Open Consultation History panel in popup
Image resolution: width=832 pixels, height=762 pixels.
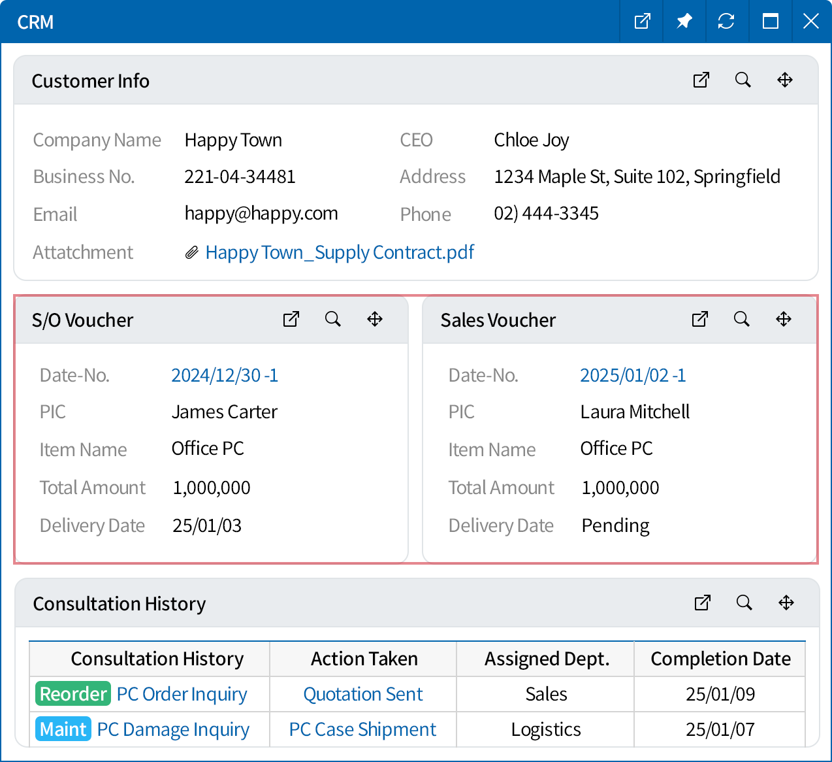702,603
